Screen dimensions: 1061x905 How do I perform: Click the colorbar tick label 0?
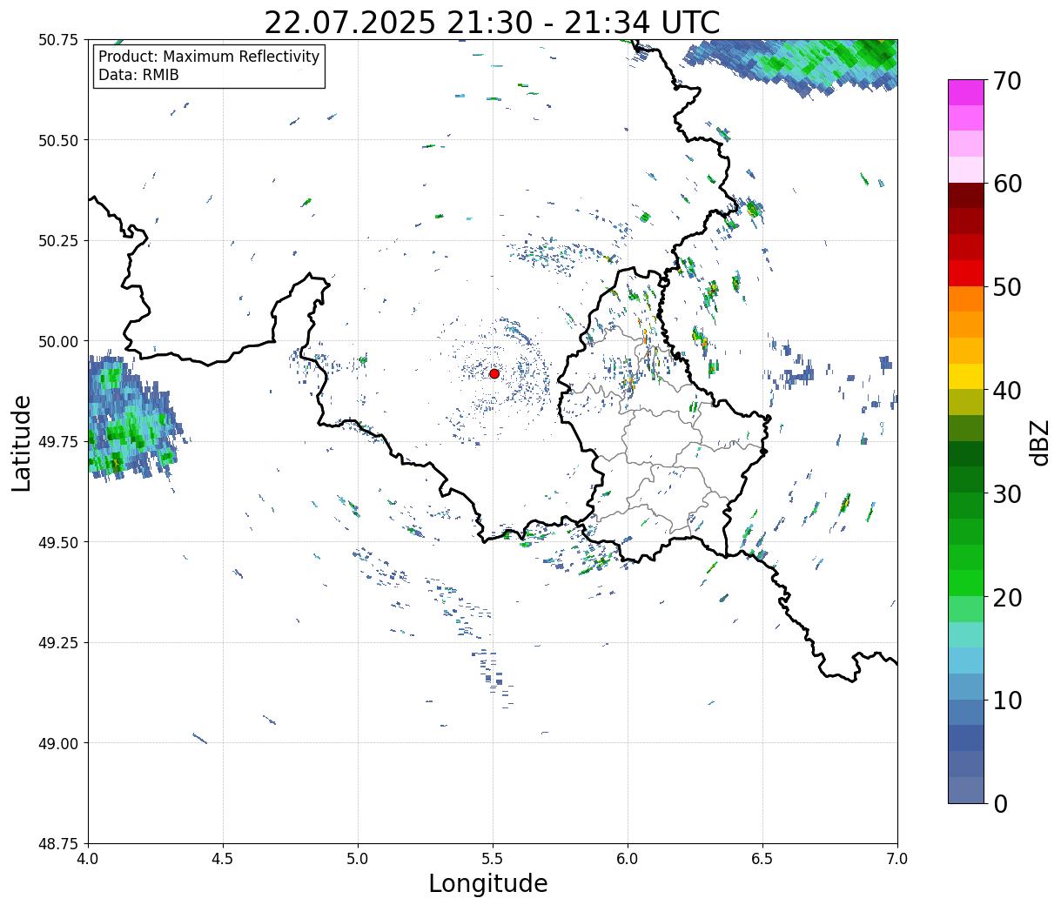[1000, 804]
